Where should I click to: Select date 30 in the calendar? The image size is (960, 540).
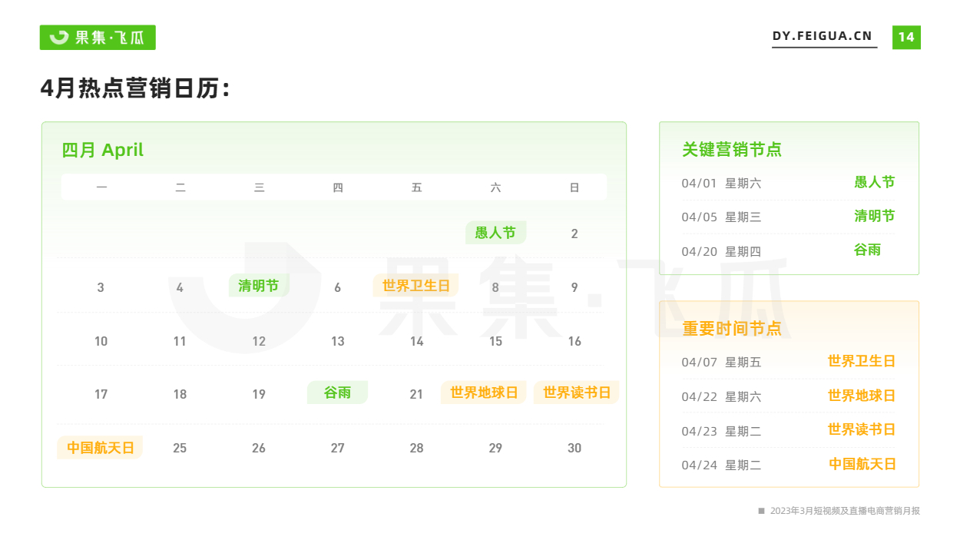pos(574,448)
